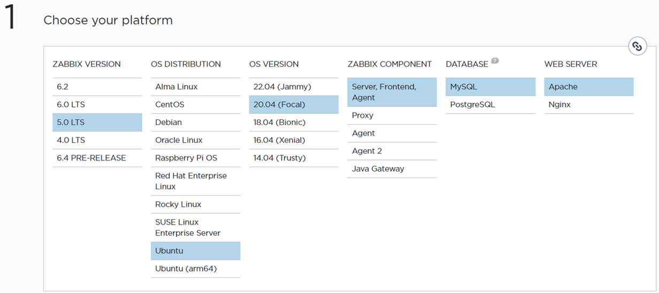659x293 pixels.
Task: Click the 'Choose your platform' heading
Action: pyautogui.click(x=108, y=20)
